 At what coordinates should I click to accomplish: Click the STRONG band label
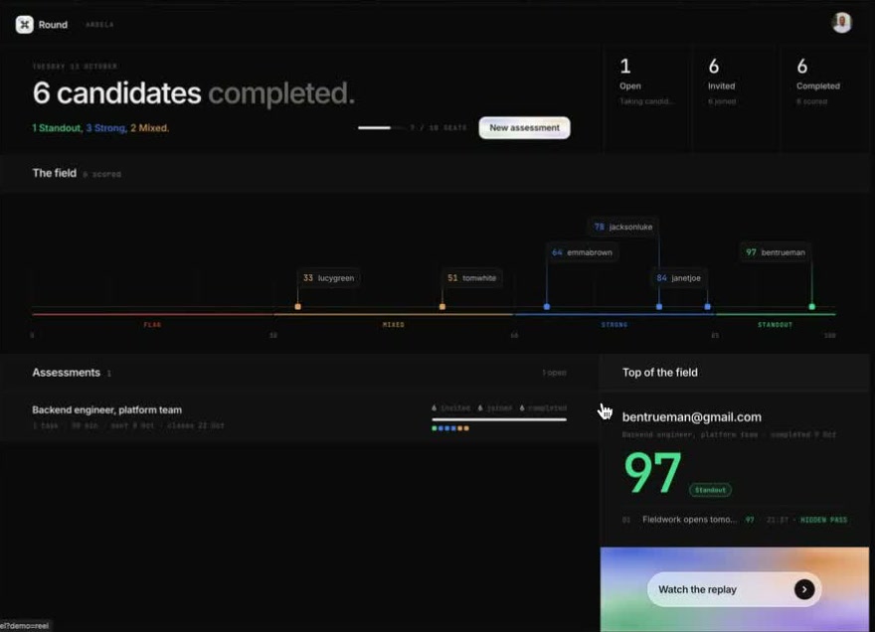[614, 325]
